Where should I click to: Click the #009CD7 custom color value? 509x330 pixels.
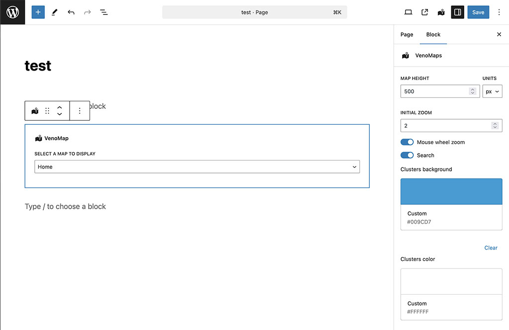point(419,222)
